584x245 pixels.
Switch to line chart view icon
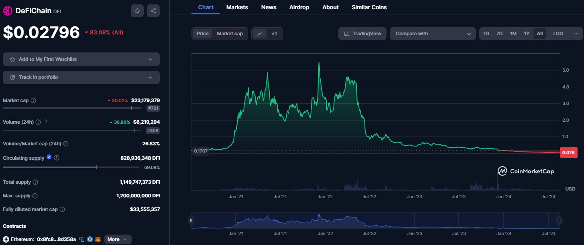(260, 34)
